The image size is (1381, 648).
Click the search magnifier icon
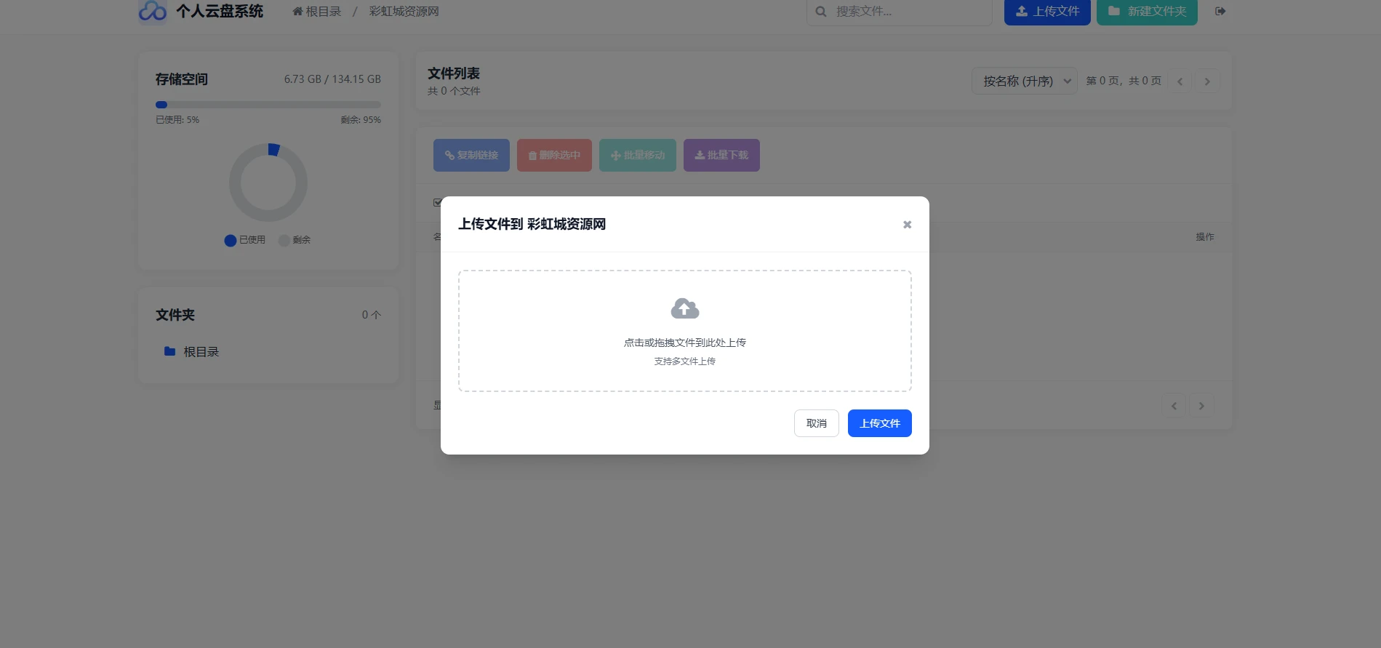click(821, 12)
